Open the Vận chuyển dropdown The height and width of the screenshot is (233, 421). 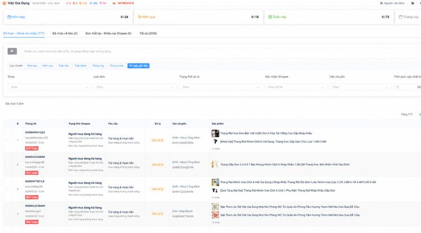click(x=360, y=87)
